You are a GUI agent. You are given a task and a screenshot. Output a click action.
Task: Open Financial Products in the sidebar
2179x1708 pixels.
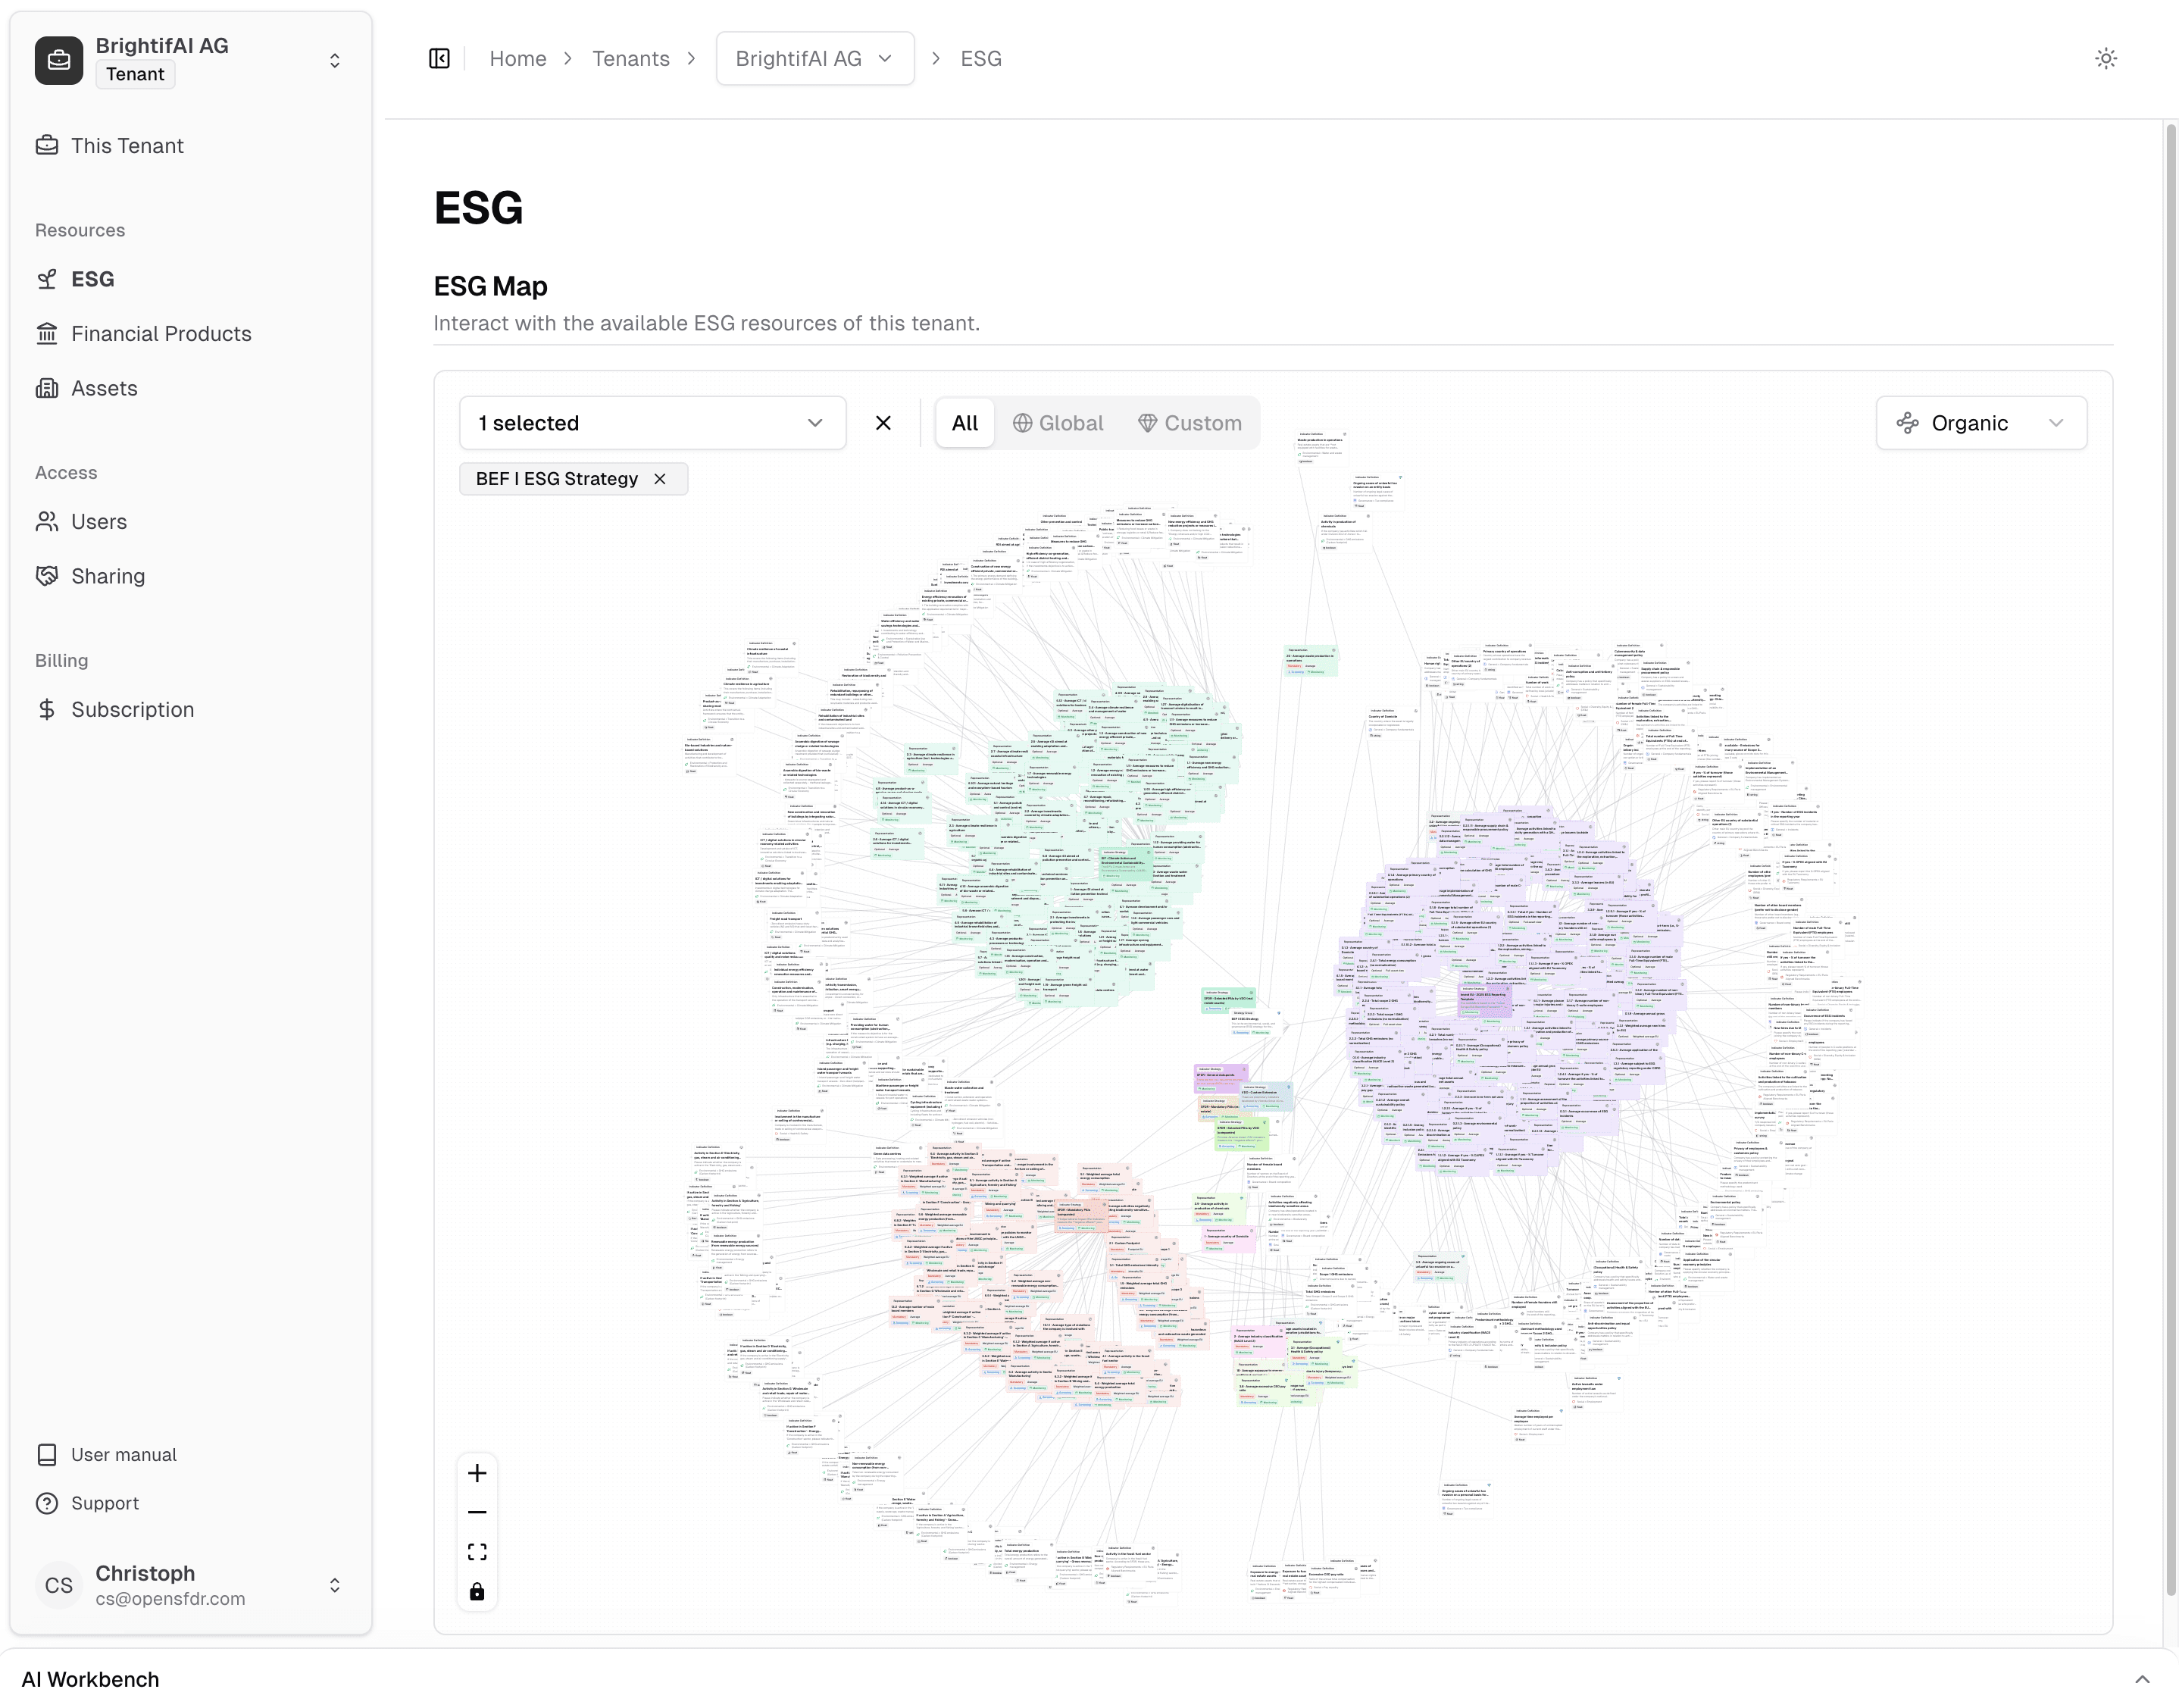[x=161, y=334]
